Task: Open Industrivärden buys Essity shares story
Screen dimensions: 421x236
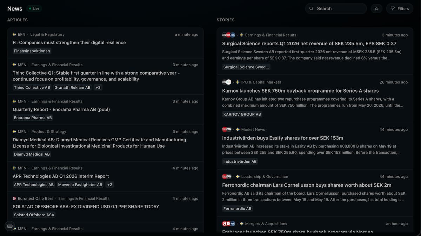Action: (282, 138)
